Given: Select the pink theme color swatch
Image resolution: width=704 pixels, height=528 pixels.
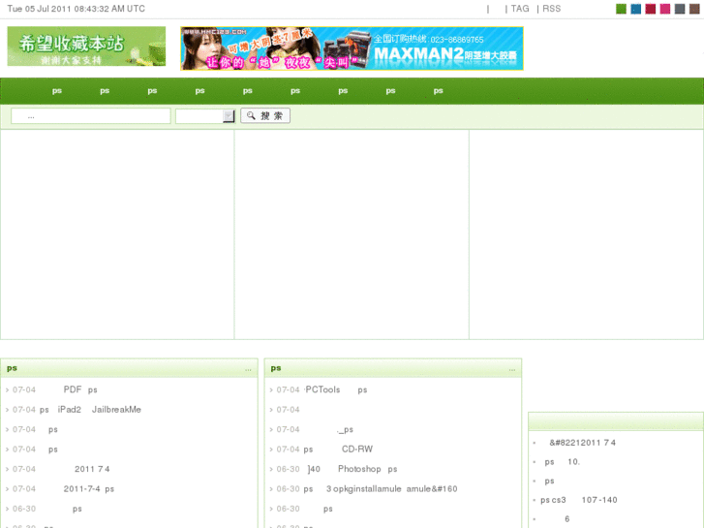Looking at the screenshot, I should click(x=665, y=9).
